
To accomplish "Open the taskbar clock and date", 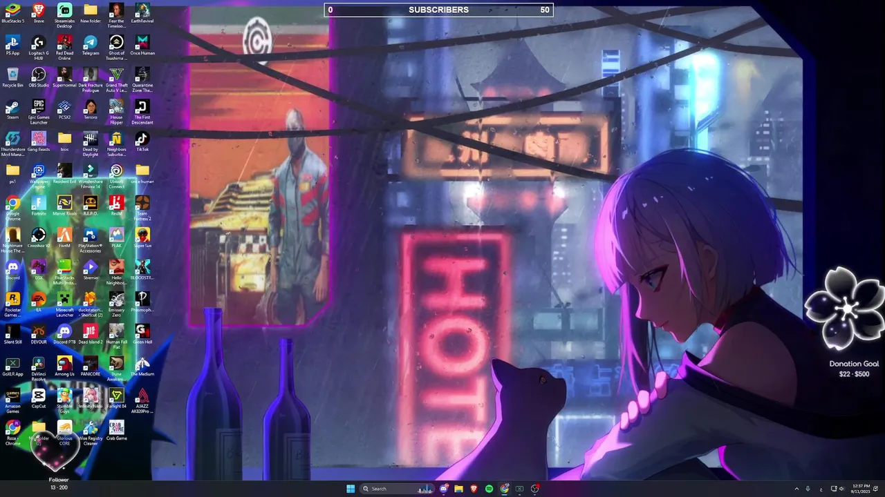I will (861, 489).
